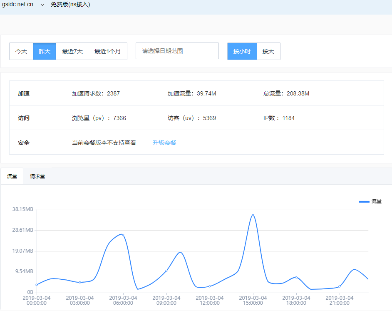Click the 21:00 data point on chart
The width and height of the screenshot is (392, 311).
340,286
